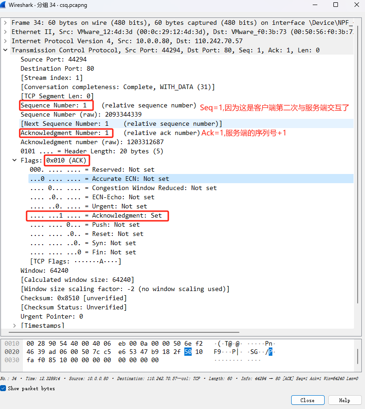Click hex byte fa in row 0030

tap(30, 360)
